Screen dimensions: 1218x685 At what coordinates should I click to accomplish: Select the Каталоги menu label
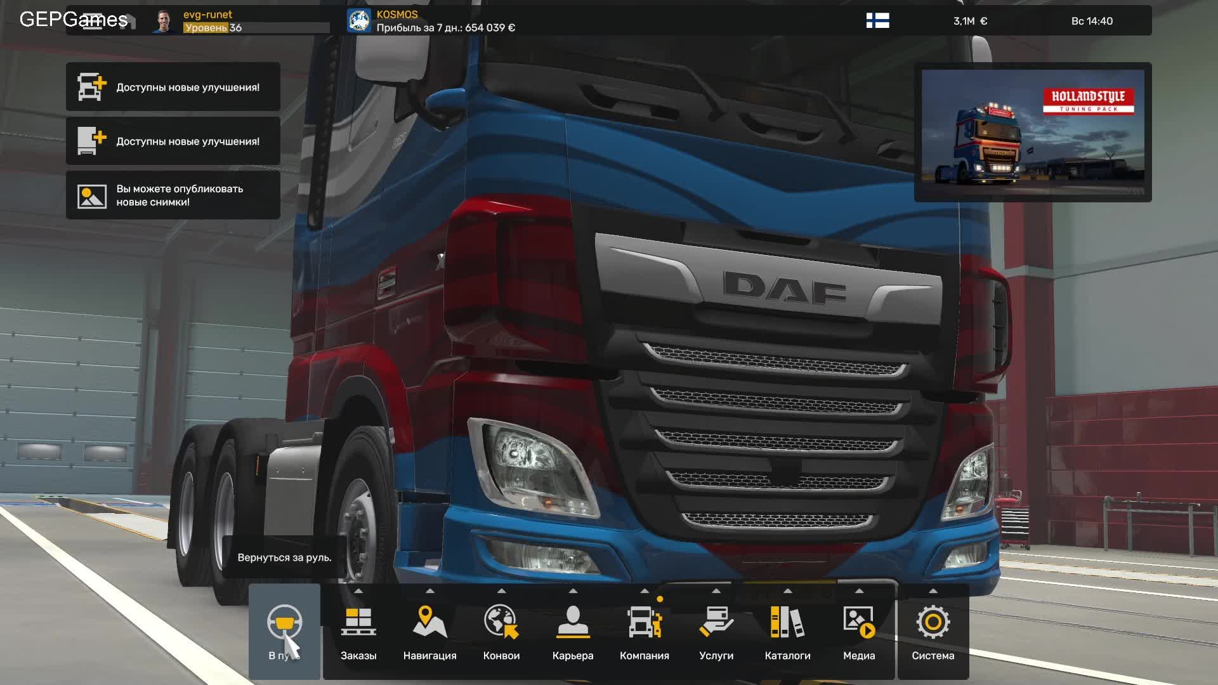(787, 656)
